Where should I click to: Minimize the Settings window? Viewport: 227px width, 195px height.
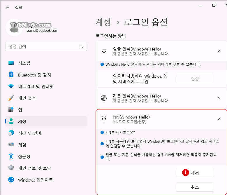point(200,5)
